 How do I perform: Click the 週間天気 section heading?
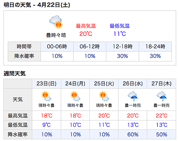tap(15, 73)
